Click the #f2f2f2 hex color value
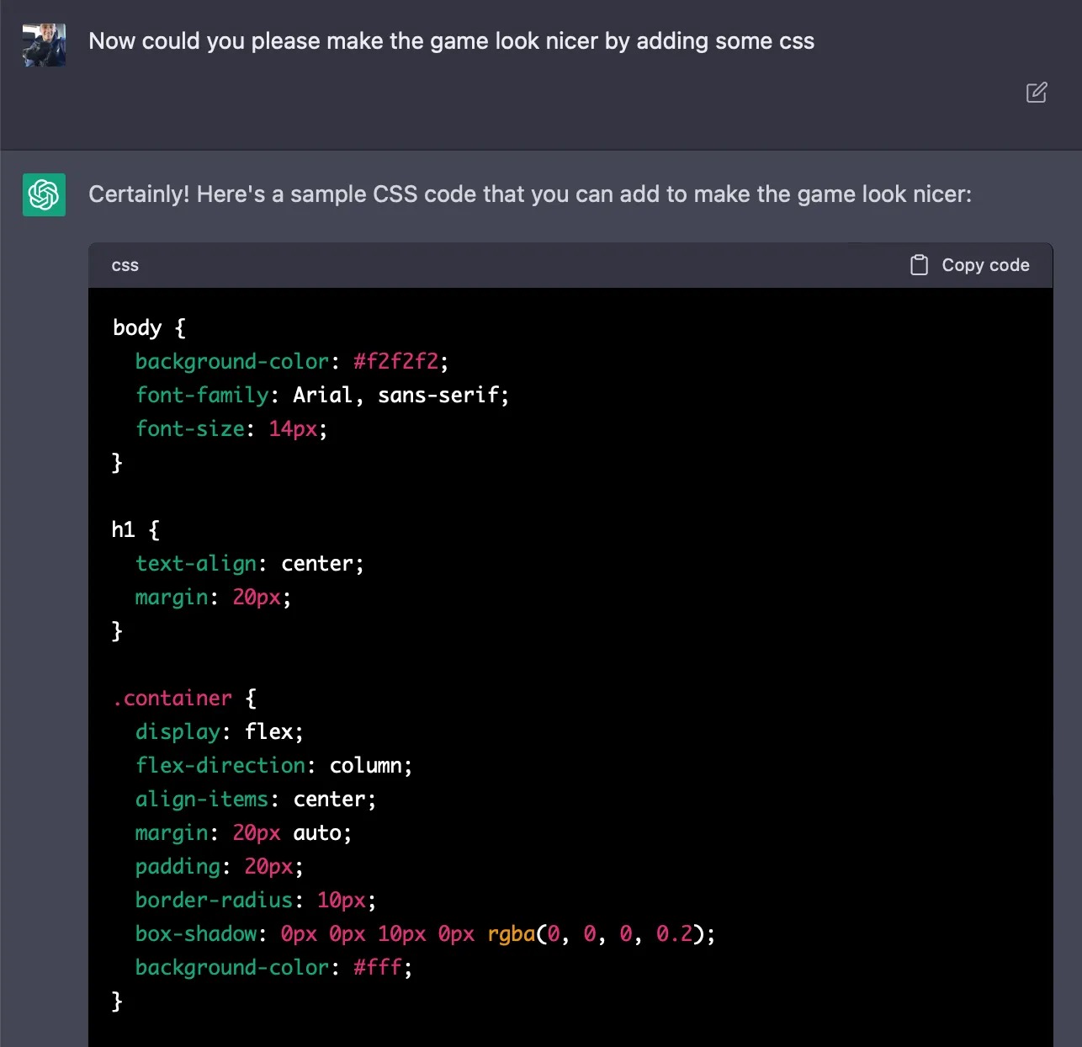The image size is (1082, 1047). click(395, 361)
